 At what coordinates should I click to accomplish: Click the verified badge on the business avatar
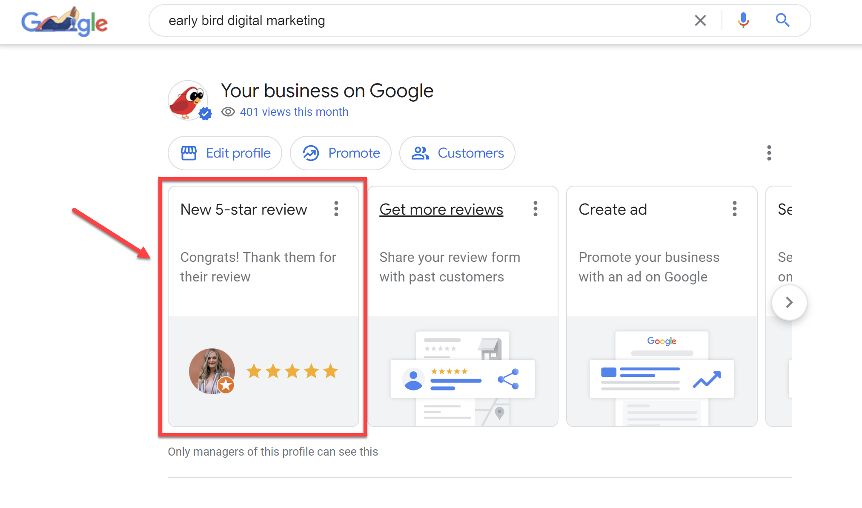tap(206, 113)
